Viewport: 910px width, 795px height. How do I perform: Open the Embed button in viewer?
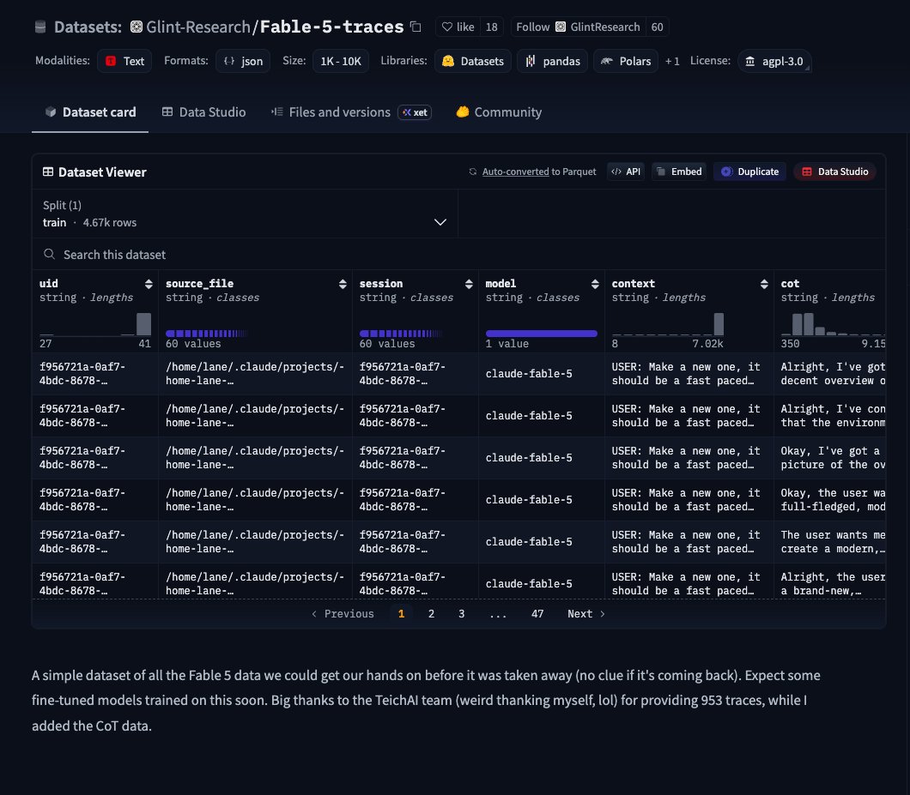(x=679, y=172)
